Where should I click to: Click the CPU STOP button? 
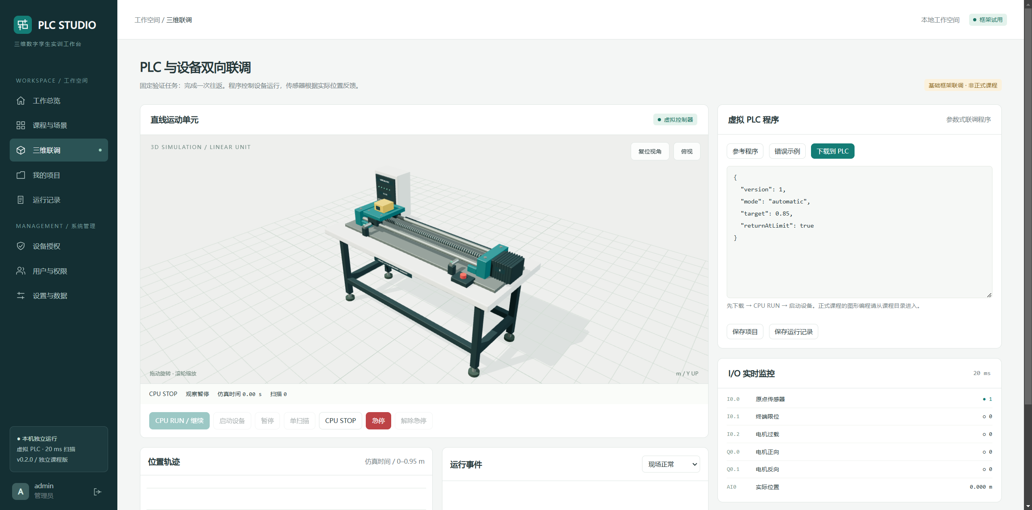[x=340, y=421]
